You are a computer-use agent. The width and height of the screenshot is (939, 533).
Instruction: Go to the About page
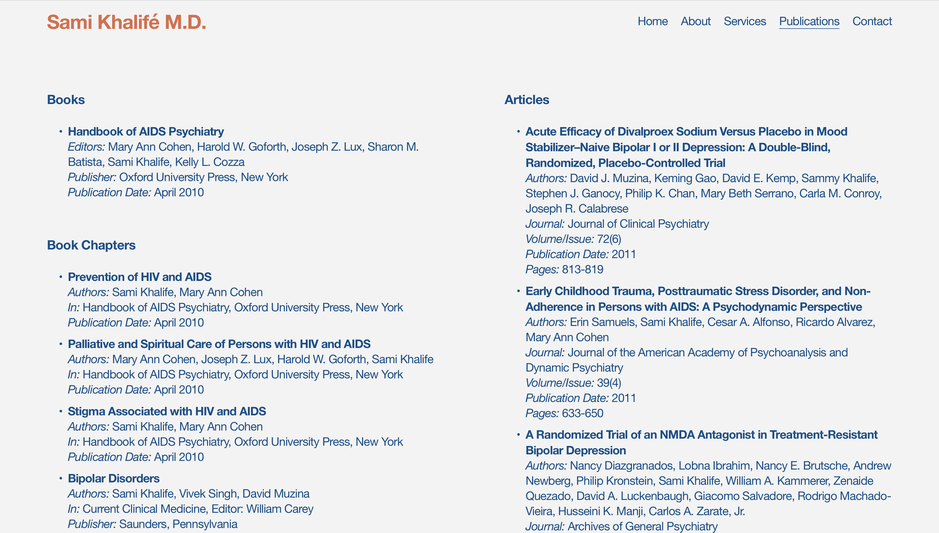click(696, 21)
